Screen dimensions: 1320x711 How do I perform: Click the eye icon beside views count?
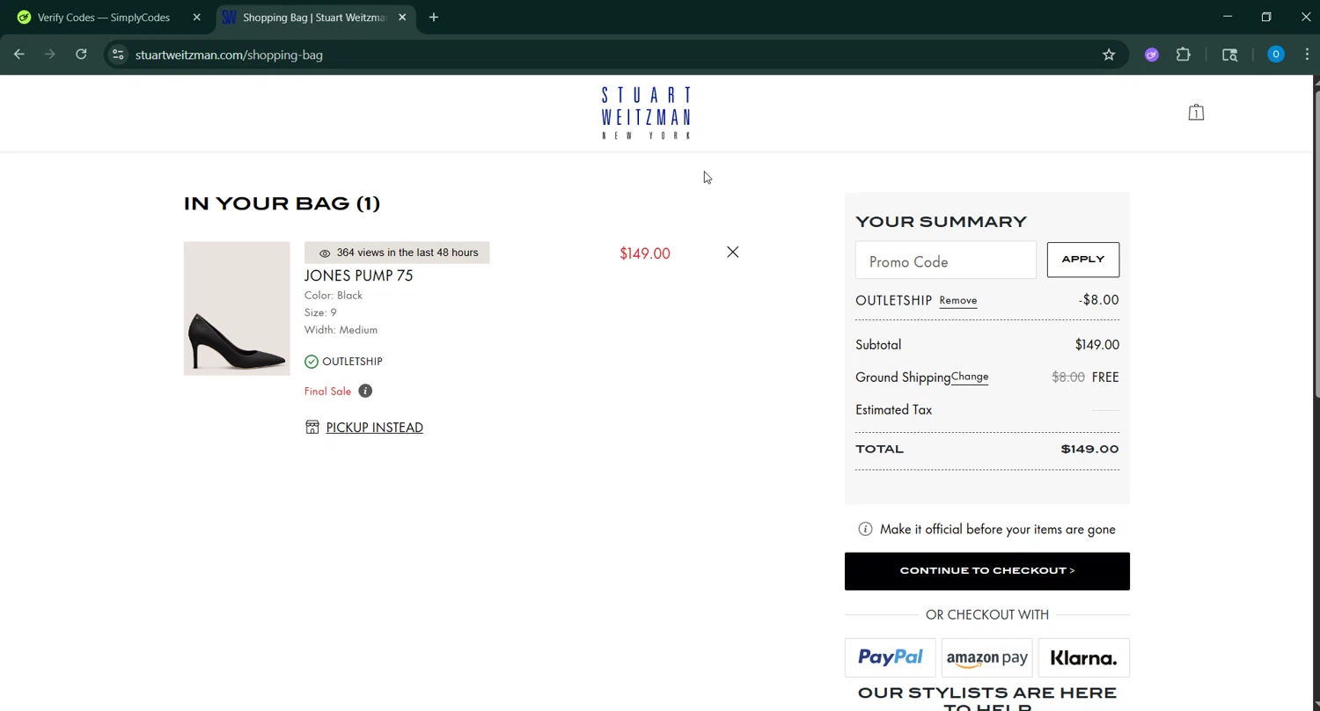tap(325, 253)
